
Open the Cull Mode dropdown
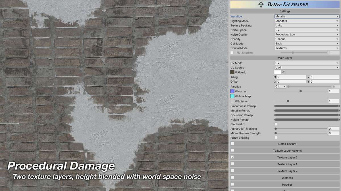307,44
